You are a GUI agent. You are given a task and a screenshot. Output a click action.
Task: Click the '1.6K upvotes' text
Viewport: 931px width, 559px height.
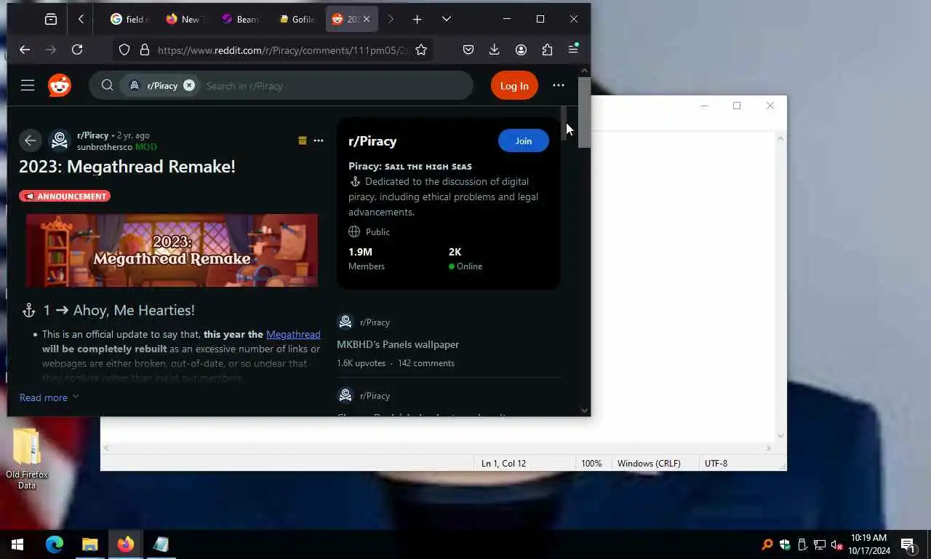pyautogui.click(x=361, y=363)
